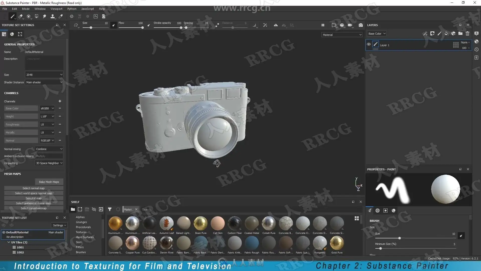
Task: Click Bake Mesh Maps button
Action: (x=49, y=182)
